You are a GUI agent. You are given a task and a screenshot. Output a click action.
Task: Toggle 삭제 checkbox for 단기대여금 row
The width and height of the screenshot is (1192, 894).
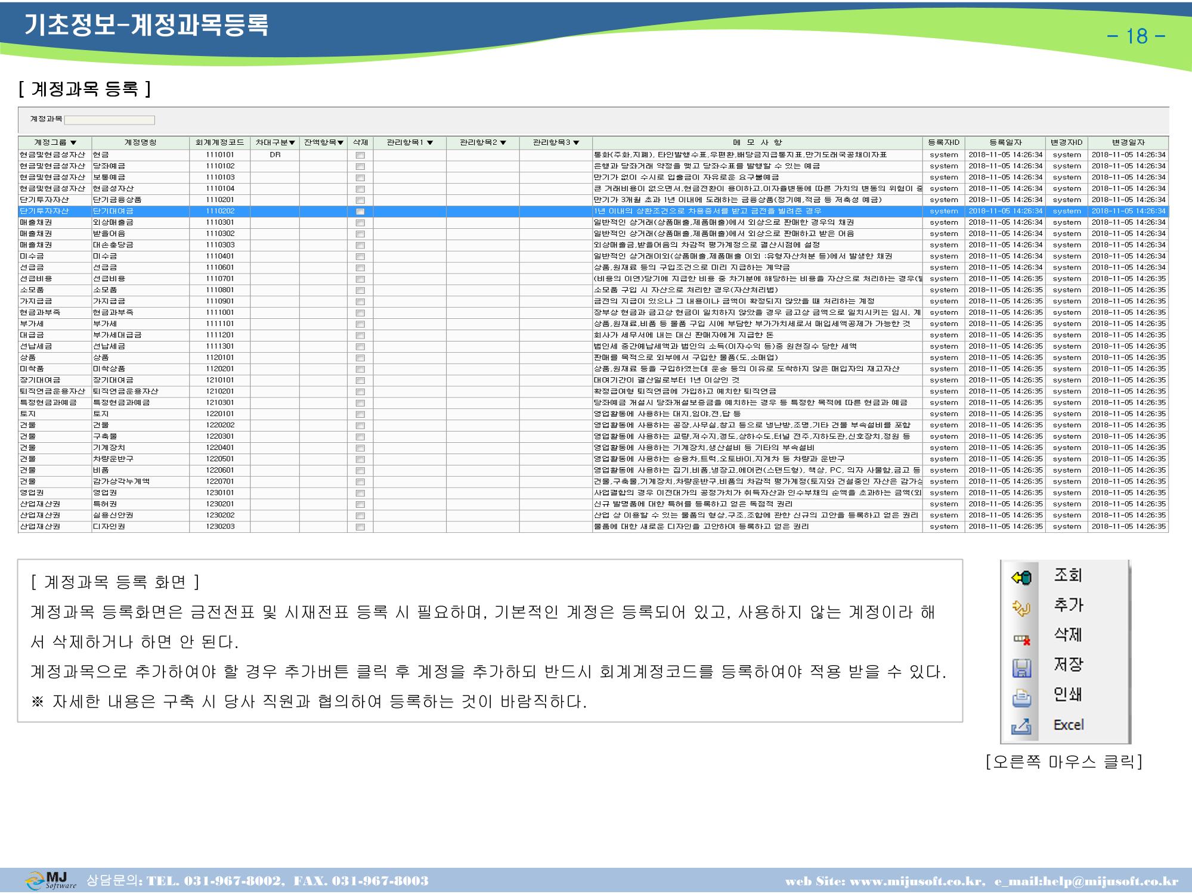pyautogui.click(x=360, y=212)
